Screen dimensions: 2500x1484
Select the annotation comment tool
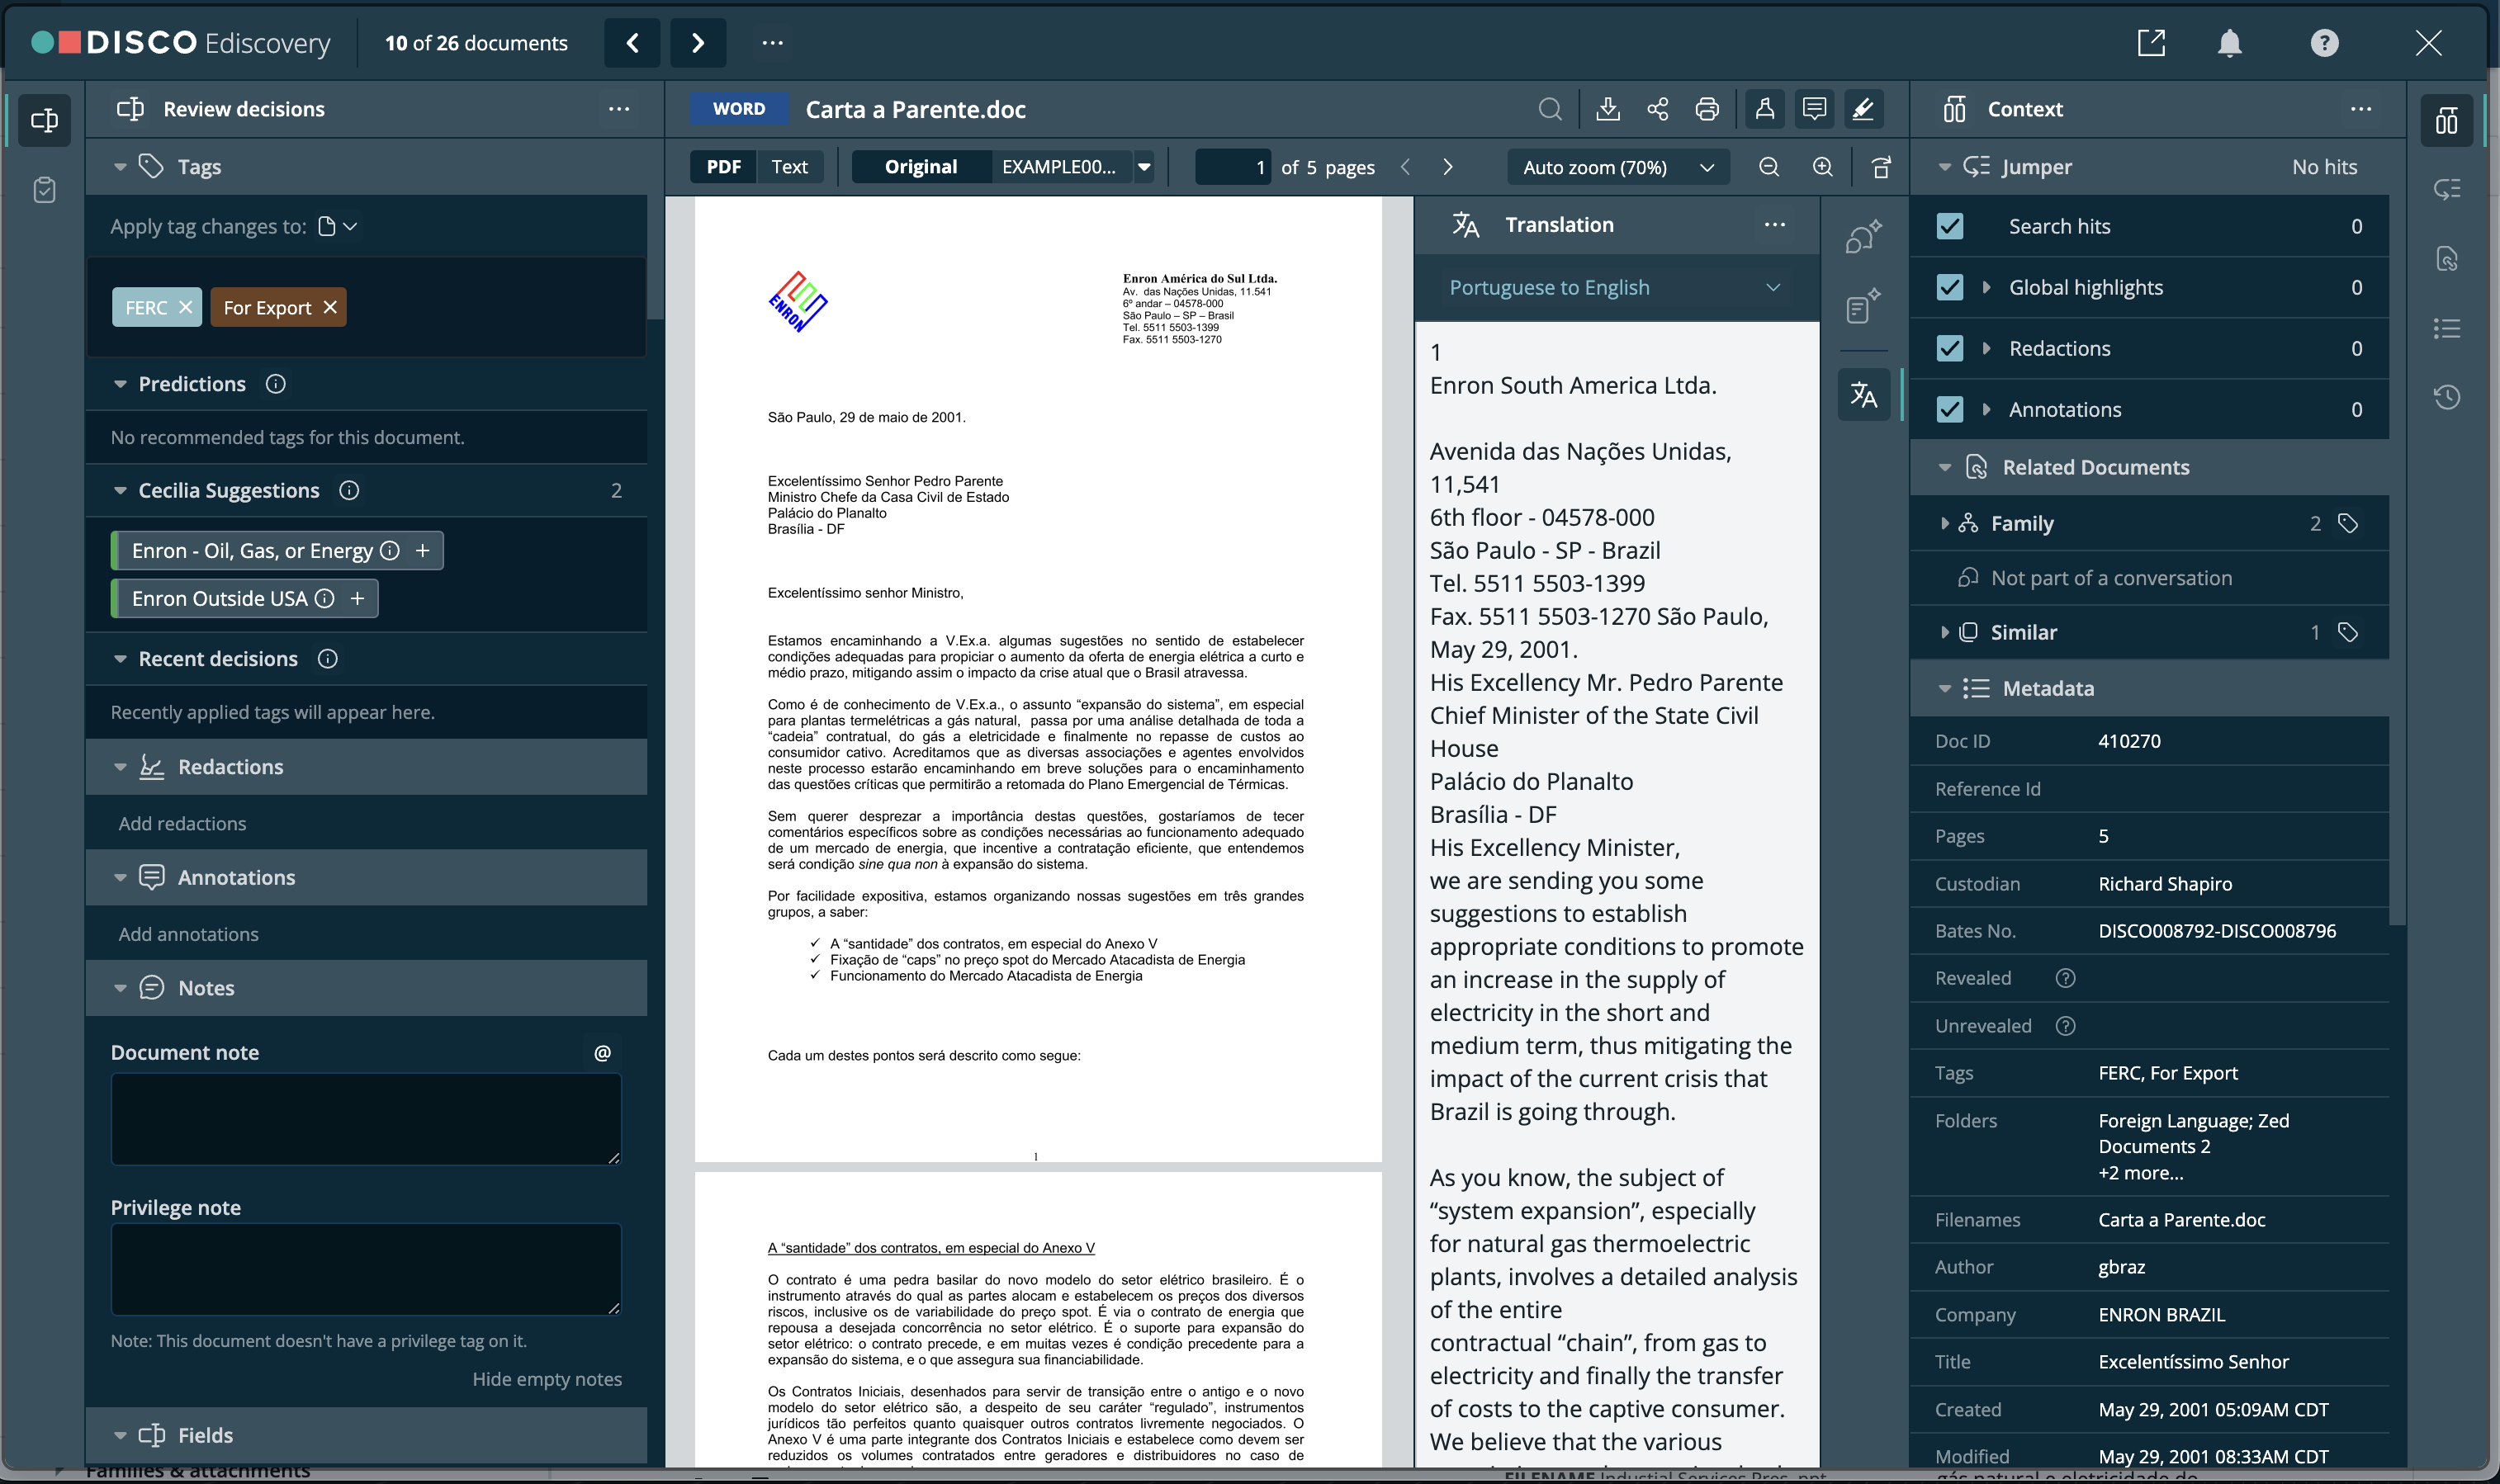1814,109
